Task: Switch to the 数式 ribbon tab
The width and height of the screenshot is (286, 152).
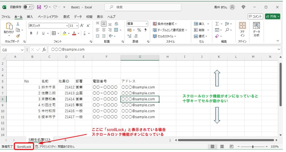Action: tap(66, 17)
